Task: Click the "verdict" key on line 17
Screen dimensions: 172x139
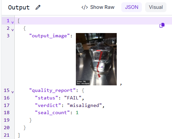Action: 48,105
